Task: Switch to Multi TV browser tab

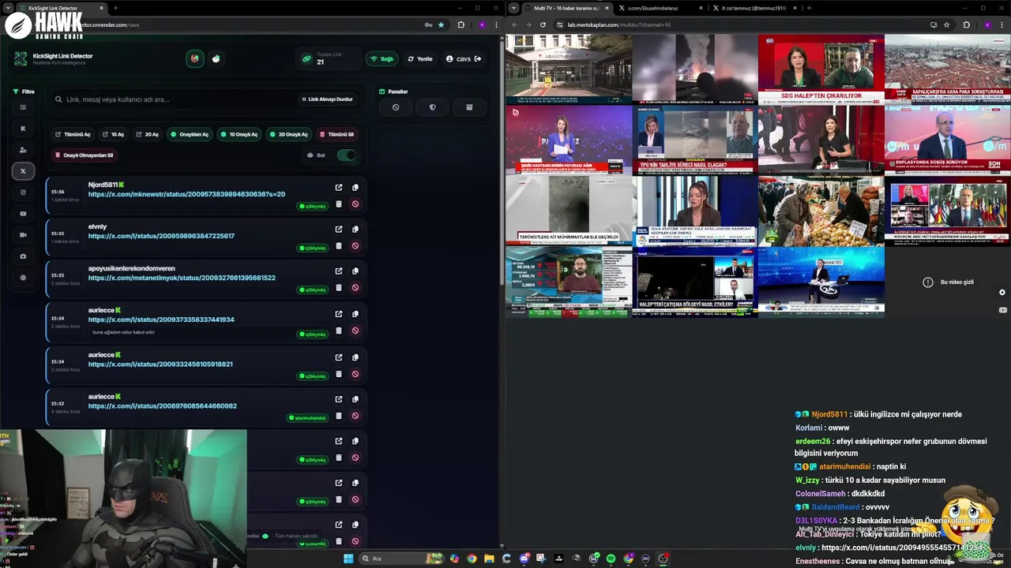Action: click(566, 8)
